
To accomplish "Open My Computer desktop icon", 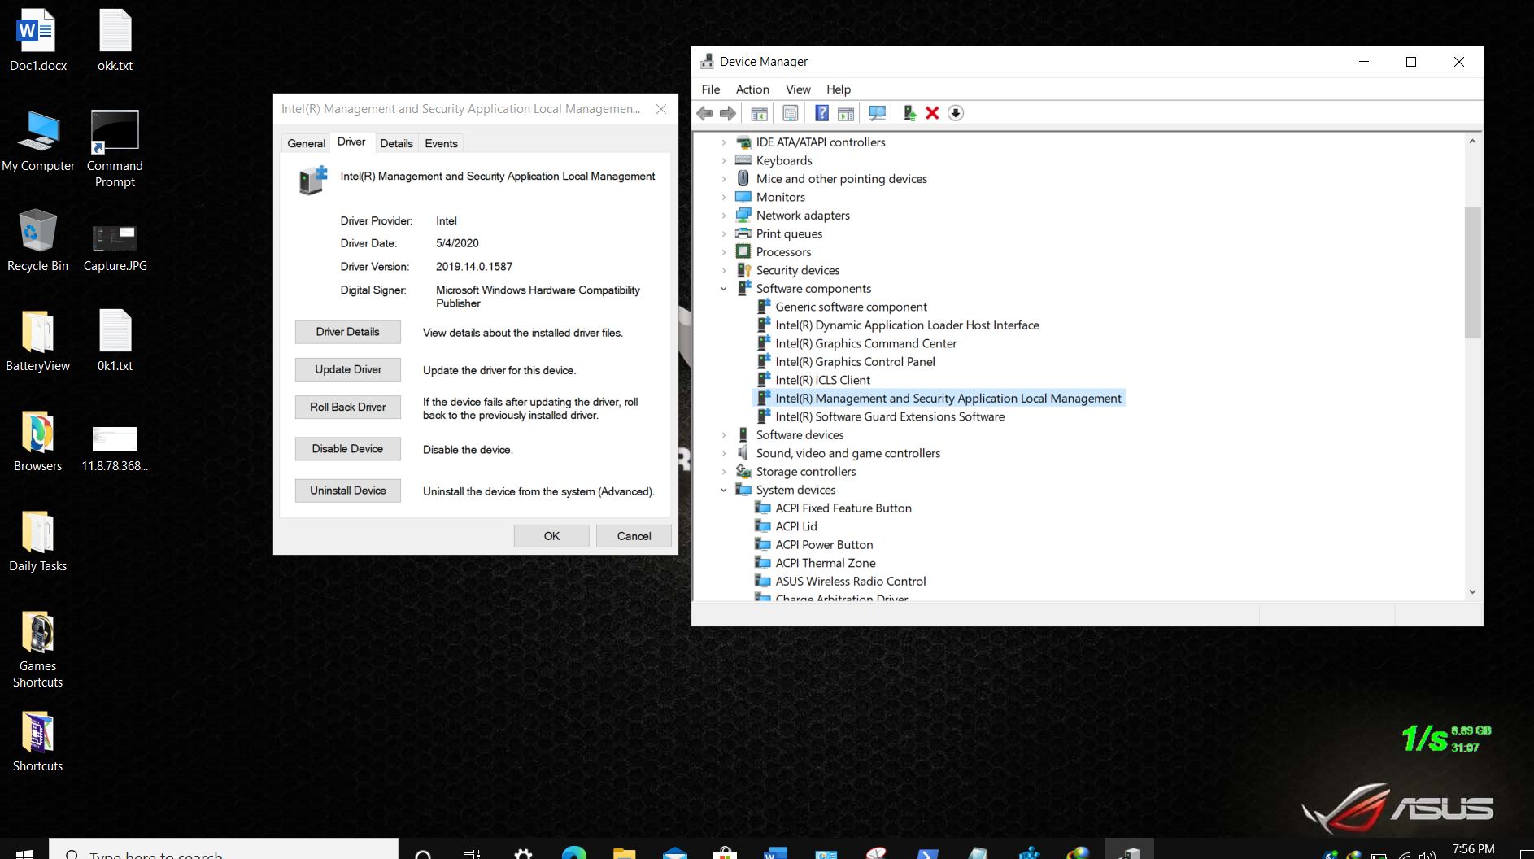I will (37, 141).
